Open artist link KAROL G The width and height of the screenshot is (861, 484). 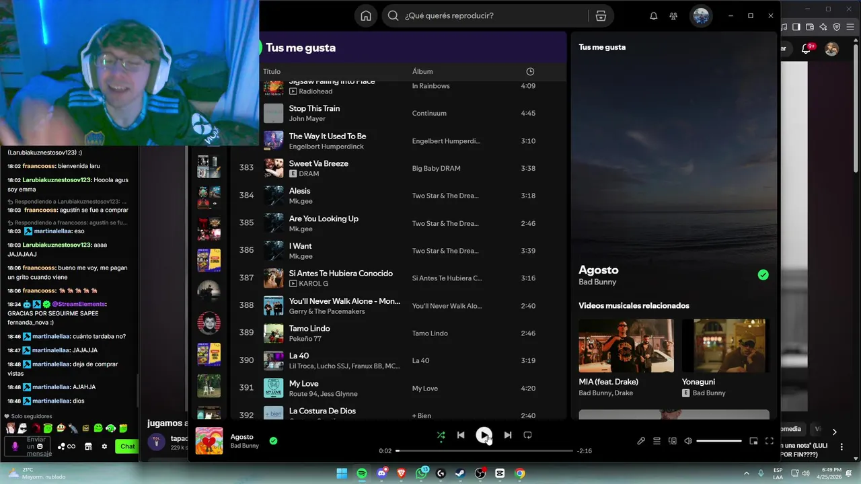(x=313, y=284)
